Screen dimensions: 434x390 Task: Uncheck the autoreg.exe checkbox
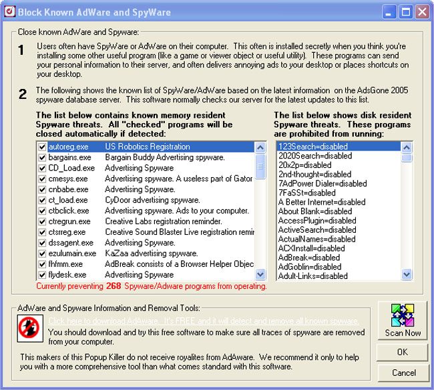(42, 147)
